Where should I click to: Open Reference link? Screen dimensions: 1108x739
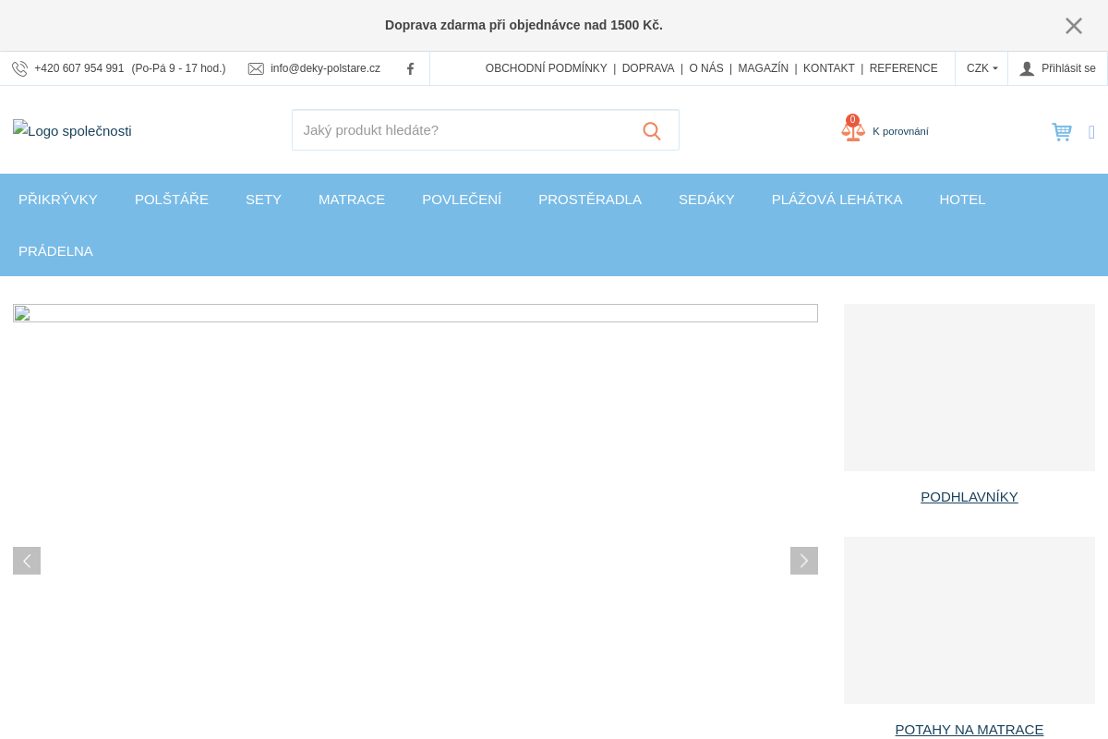(903, 68)
